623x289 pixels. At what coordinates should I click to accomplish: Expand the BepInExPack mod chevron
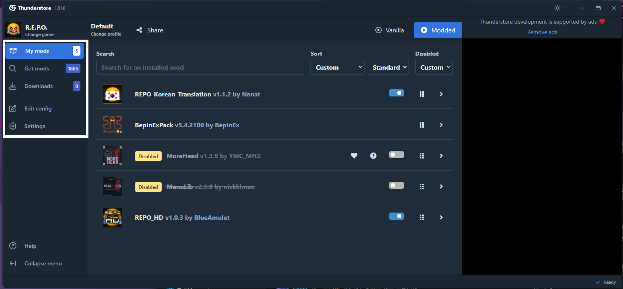[441, 125]
